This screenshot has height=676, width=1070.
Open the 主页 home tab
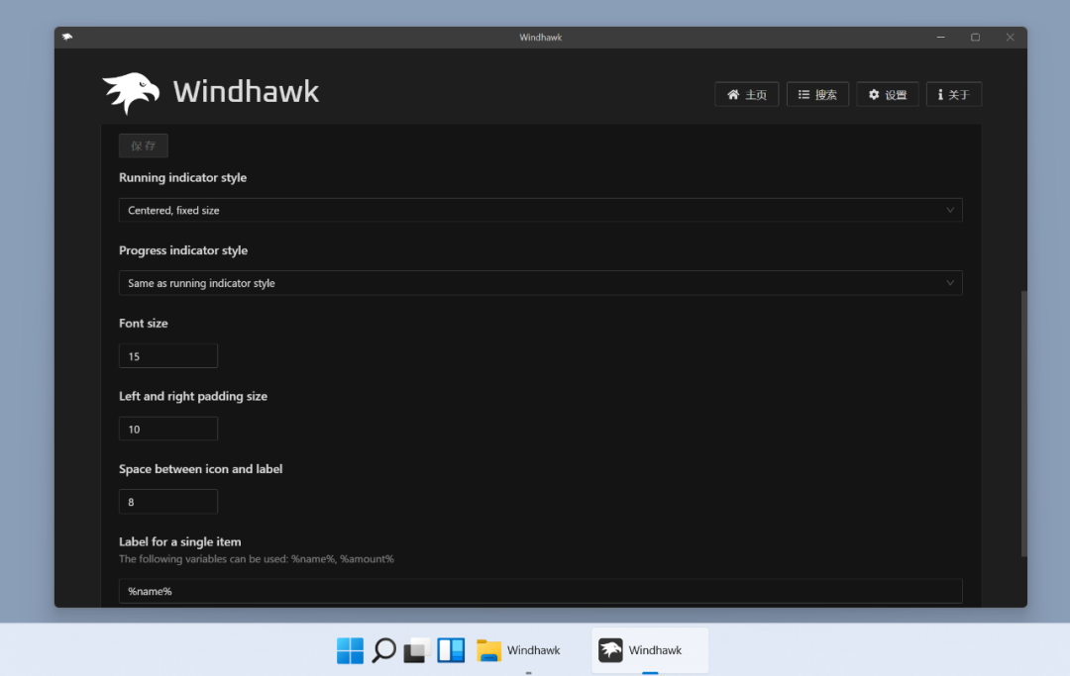(x=747, y=94)
